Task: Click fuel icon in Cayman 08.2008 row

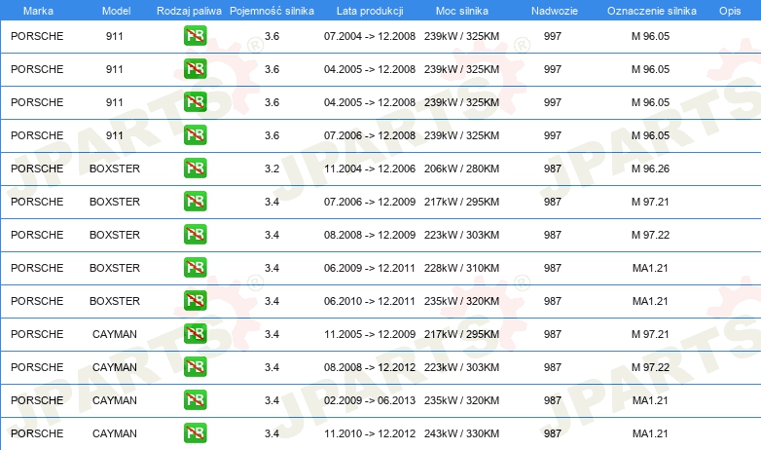Action: point(195,366)
